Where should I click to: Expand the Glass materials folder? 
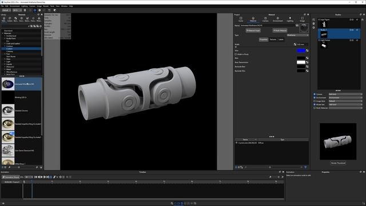point(5,59)
